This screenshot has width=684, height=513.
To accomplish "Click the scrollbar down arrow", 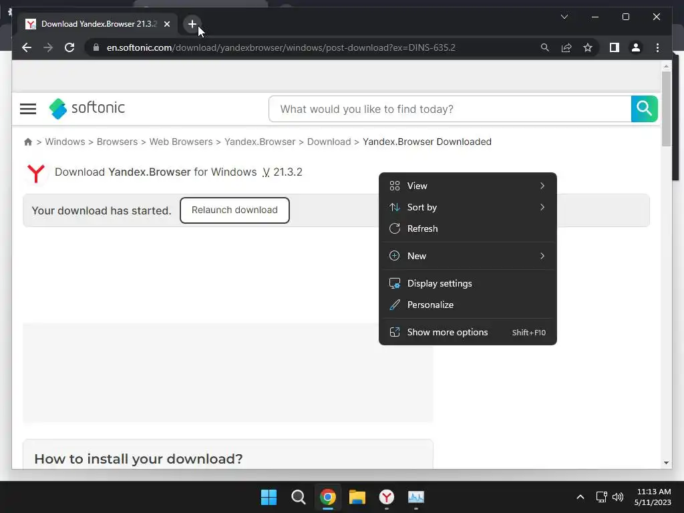I will 666,463.
